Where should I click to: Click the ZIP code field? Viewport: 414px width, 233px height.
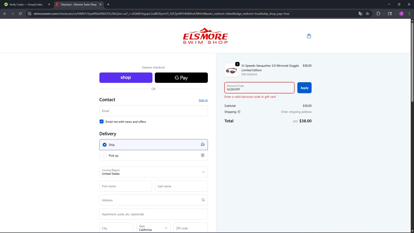click(x=190, y=228)
